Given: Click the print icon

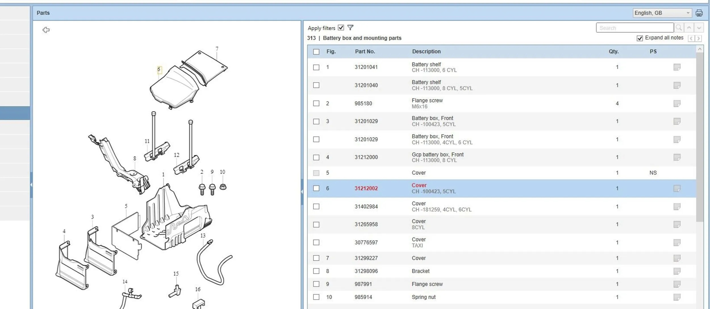Looking at the screenshot, I should tap(699, 13).
